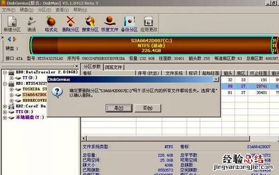
Task: Go to previous disk with blue left arrow
Action: coord(10,39)
